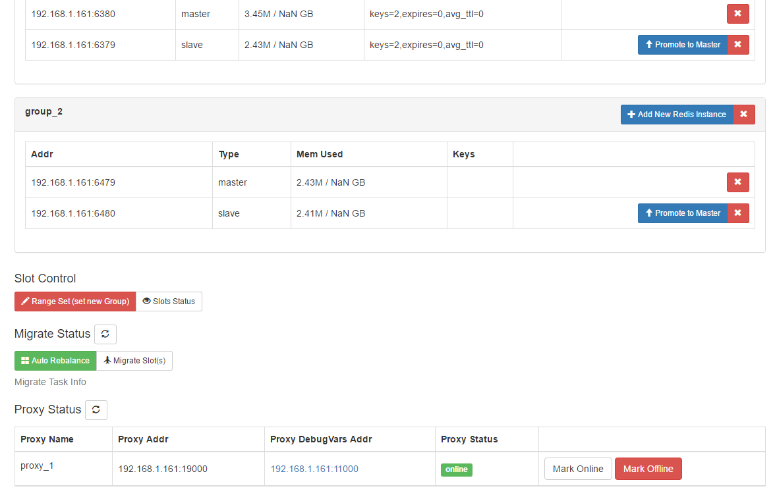Click 3.45M / NaN GB memory value

click(279, 14)
